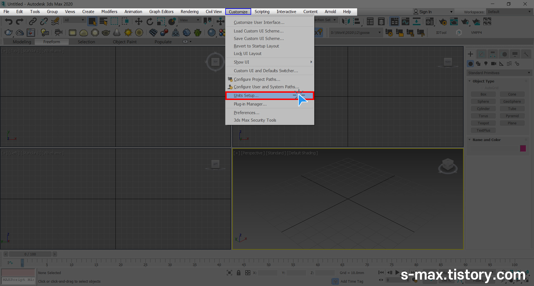
Task: Open the Curve Editor icon
Action: point(406,21)
